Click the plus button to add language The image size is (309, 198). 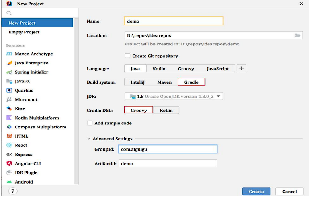[241, 68]
